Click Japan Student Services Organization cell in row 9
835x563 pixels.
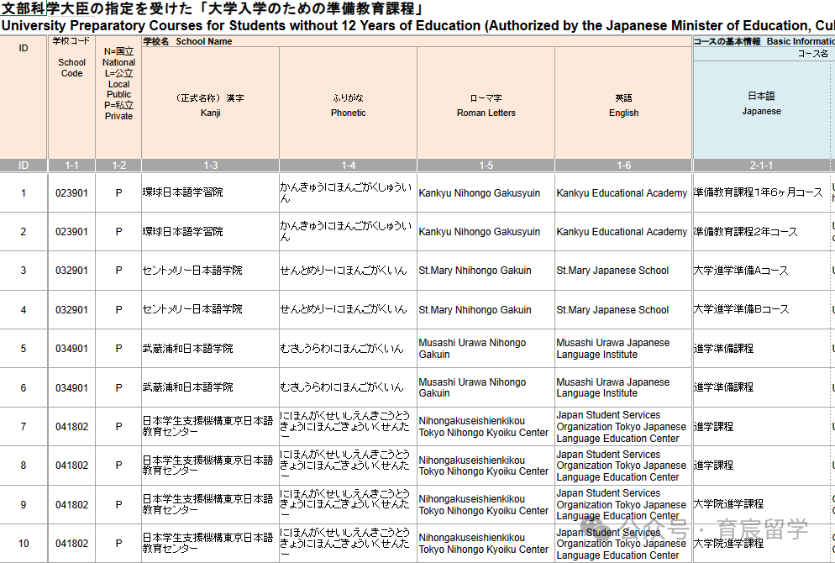tap(622, 504)
